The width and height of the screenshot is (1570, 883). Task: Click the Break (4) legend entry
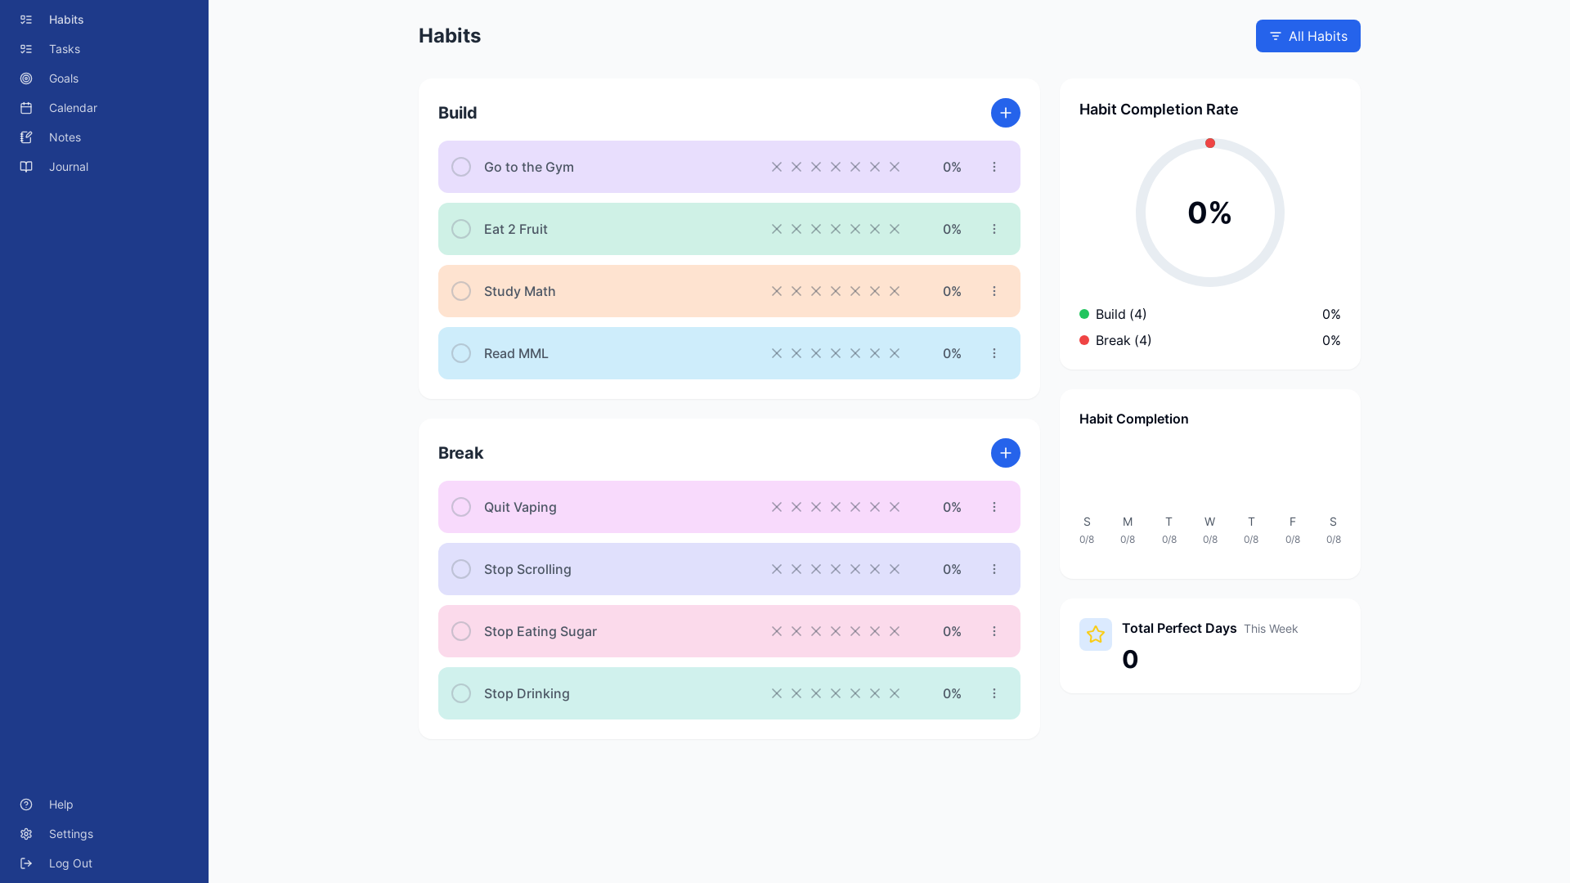point(1124,340)
